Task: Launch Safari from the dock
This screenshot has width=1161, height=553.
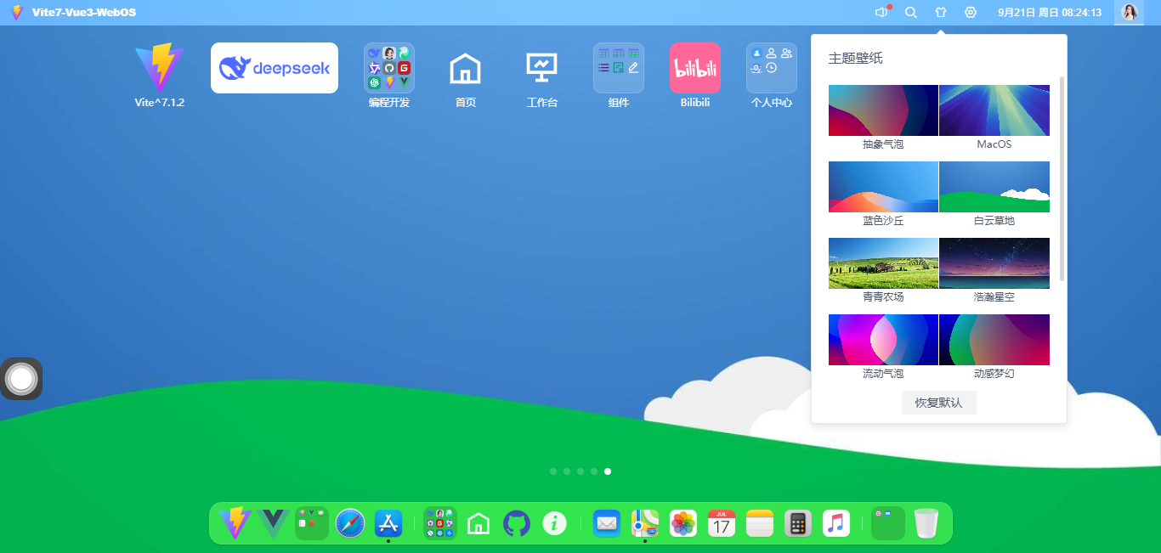Action: coord(349,523)
